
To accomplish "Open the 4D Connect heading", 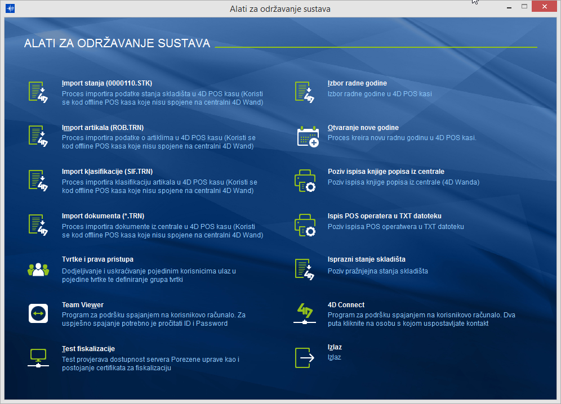I will coord(346,305).
